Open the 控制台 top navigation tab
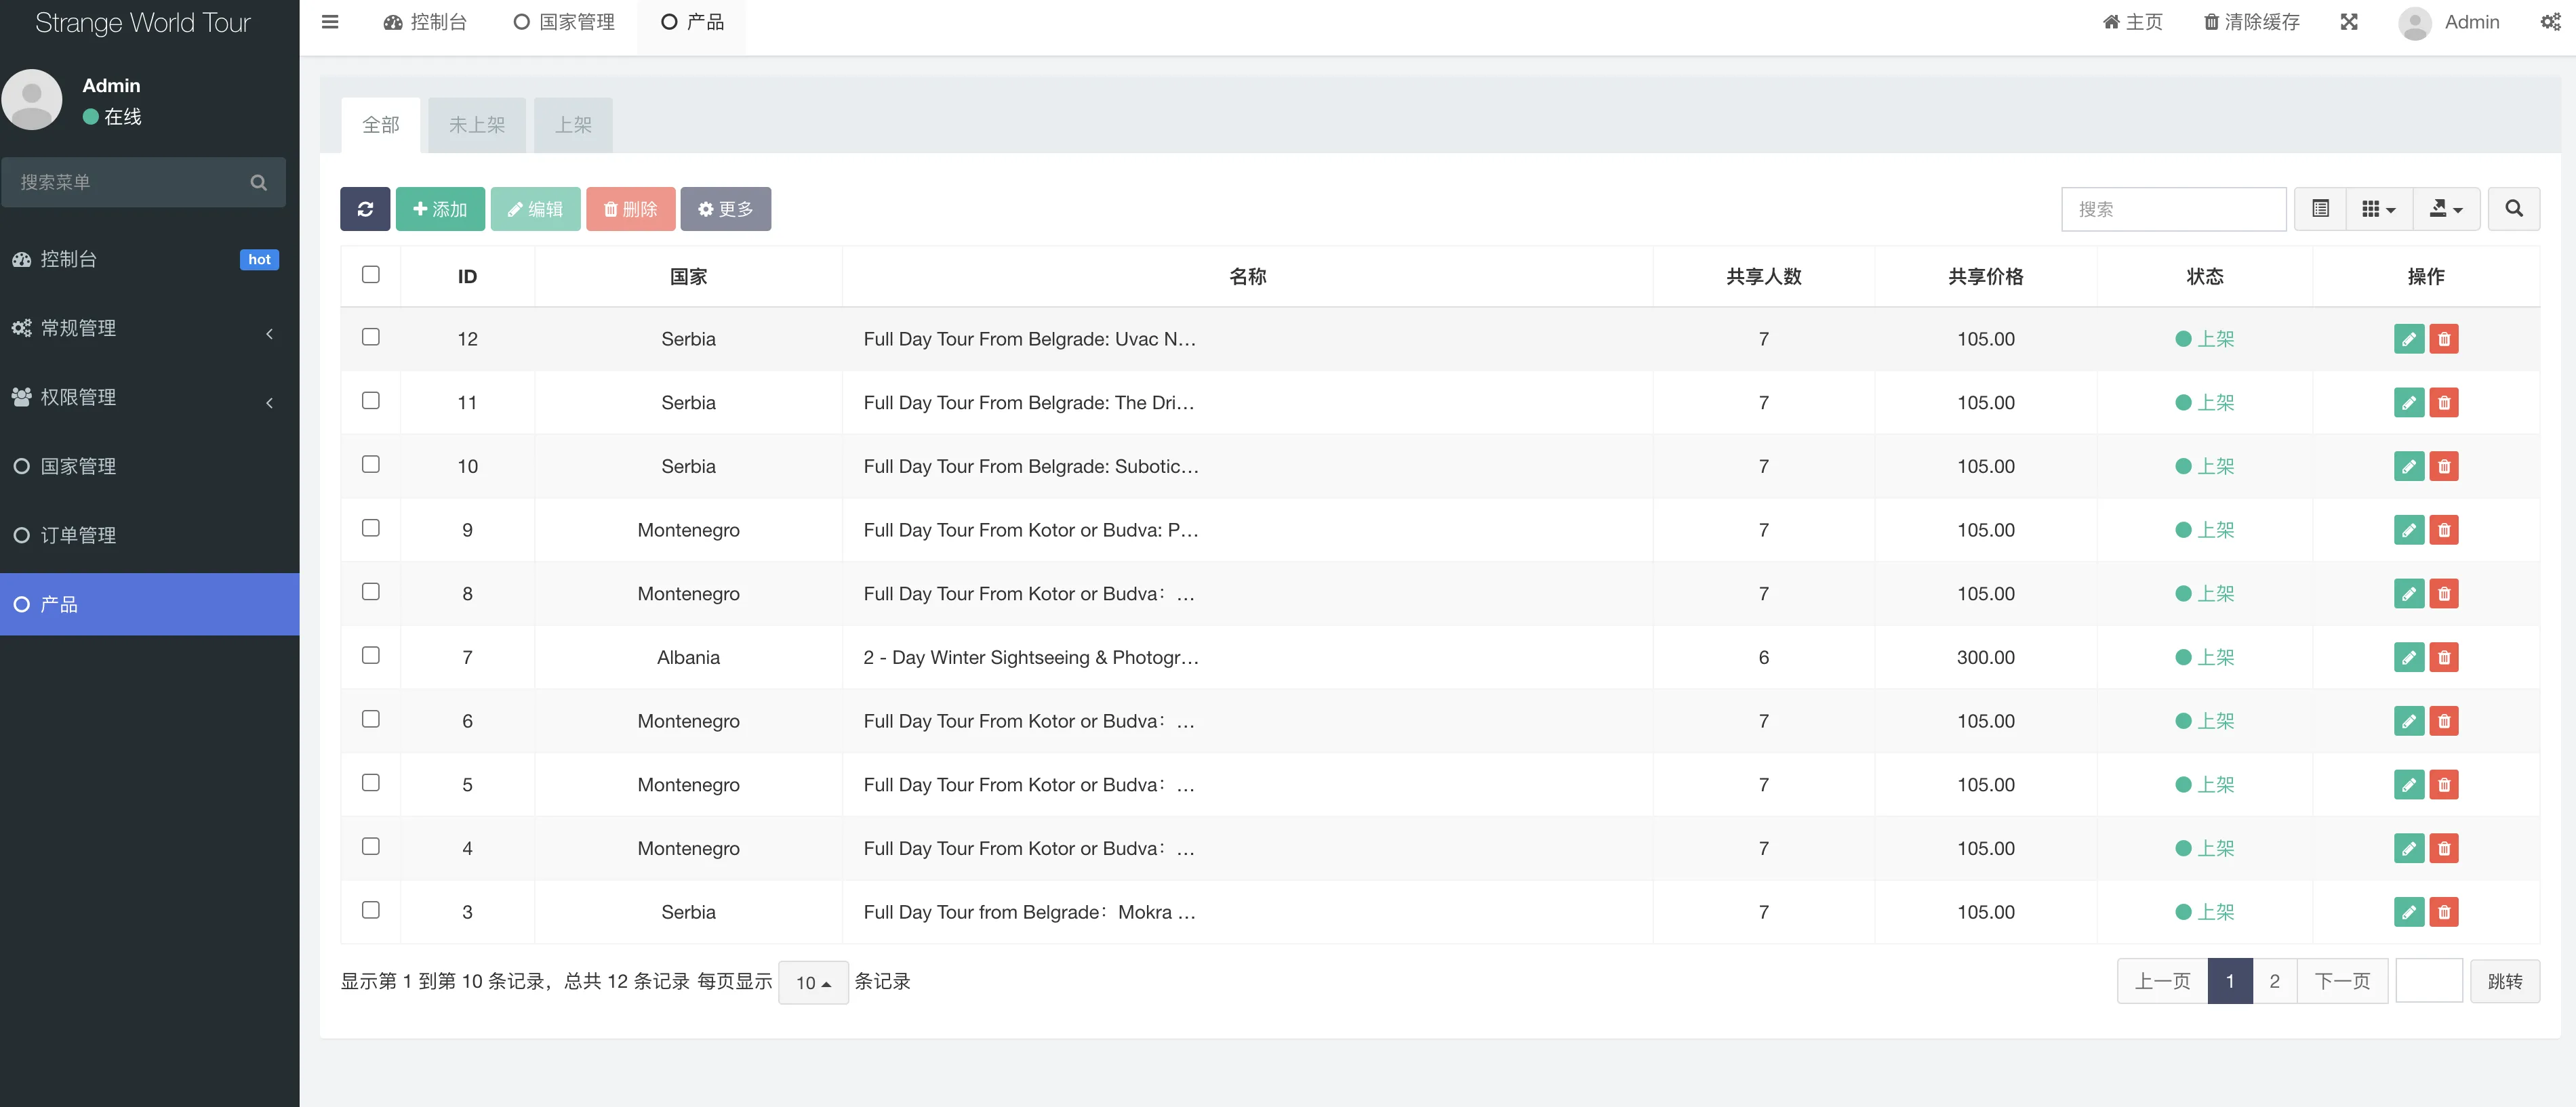This screenshot has height=1107, width=2576. (x=425, y=22)
